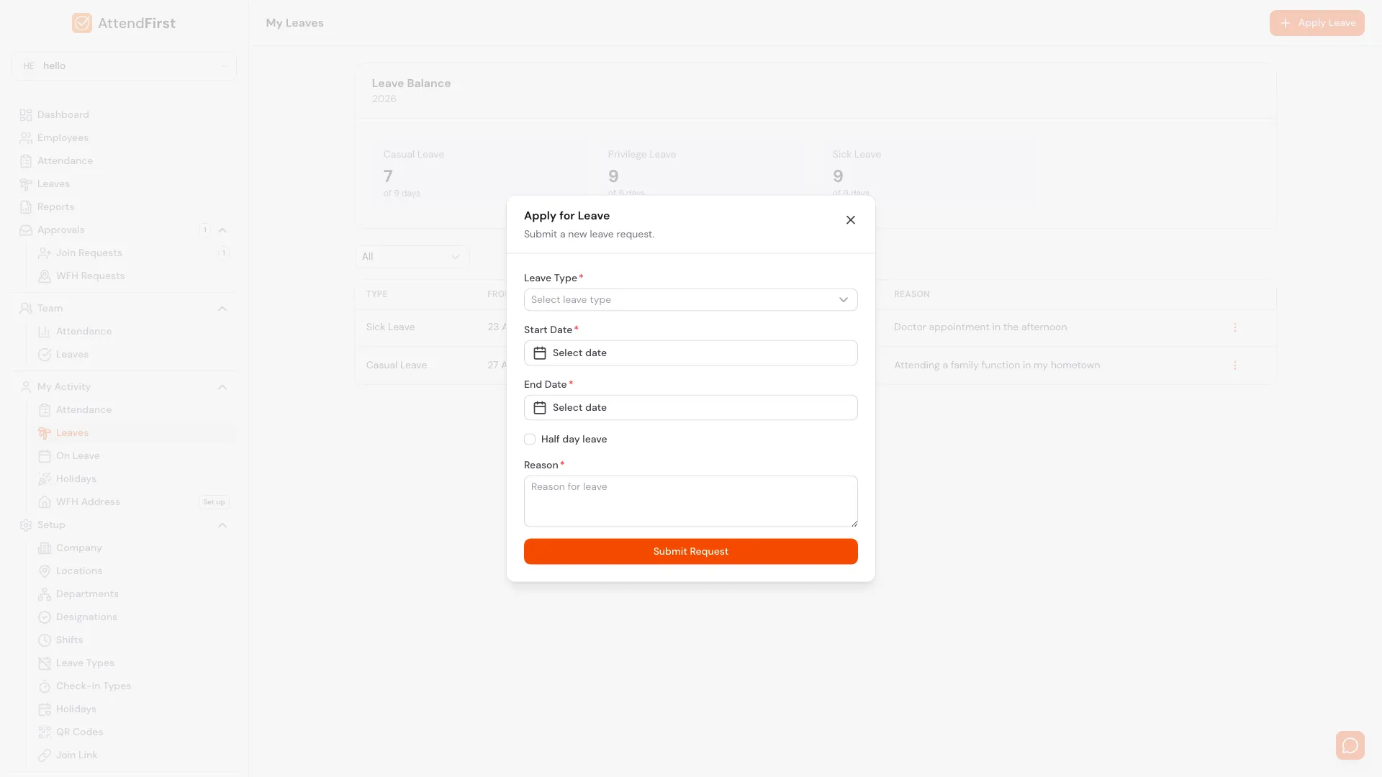
Task: Check the Half day leave checkbox
Action: [x=530, y=439]
